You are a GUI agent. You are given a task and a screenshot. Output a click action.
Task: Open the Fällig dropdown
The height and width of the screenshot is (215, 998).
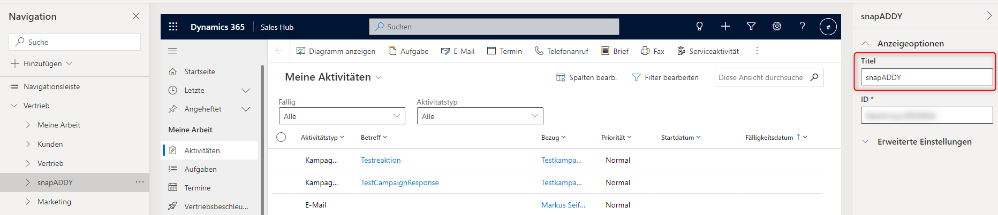[x=342, y=116]
